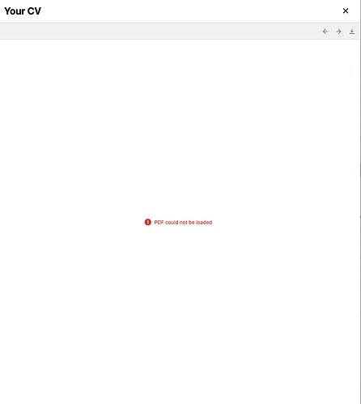
Task: Select the 'PDF could not be loaded' message
Action: tap(183, 223)
